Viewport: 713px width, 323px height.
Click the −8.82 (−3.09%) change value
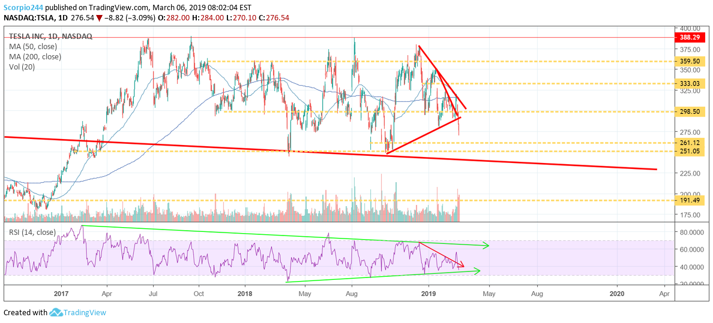point(129,18)
